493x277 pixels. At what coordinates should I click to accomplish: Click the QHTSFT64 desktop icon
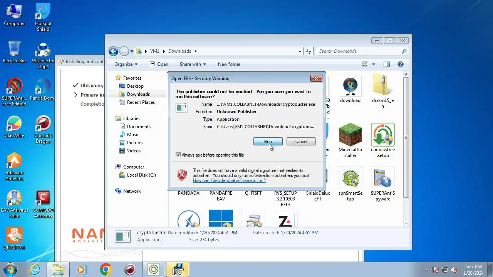pos(14,239)
